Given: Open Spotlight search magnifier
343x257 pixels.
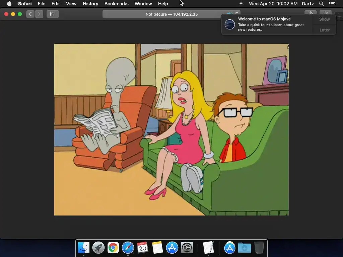Looking at the screenshot, I should click(321, 4).
